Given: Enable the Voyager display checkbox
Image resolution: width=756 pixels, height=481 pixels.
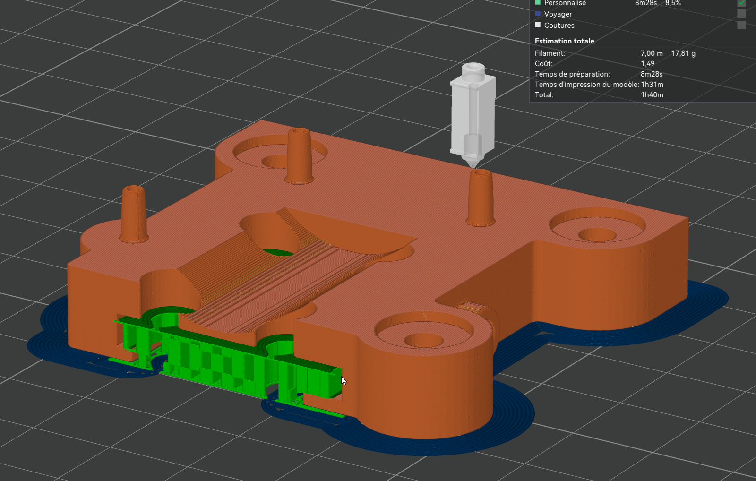Looking at the screenshot, I should (x=741, y=14).
